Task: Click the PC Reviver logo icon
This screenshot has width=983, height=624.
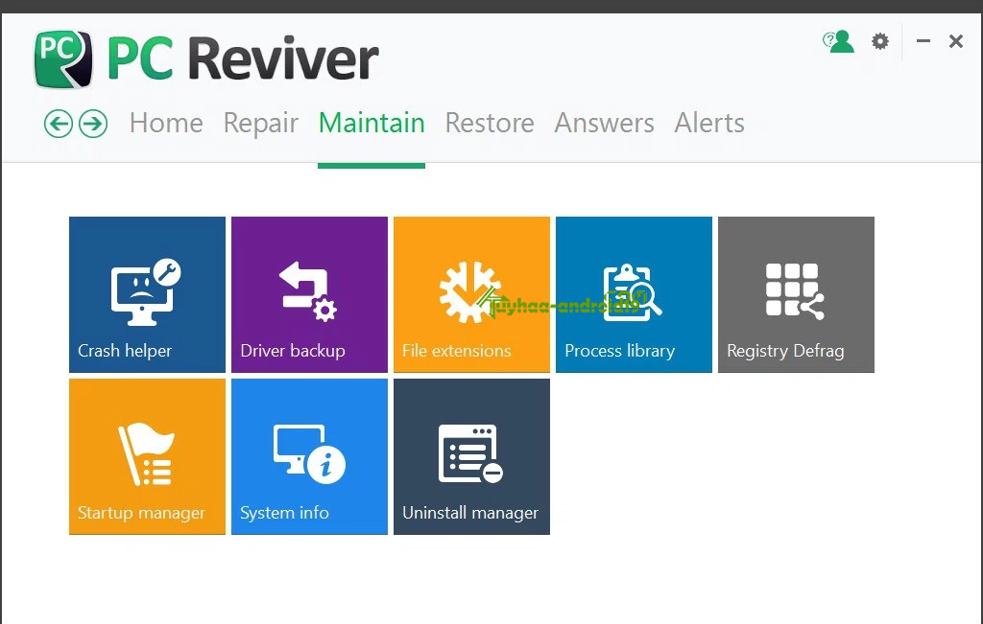Action: click(63, 58)
